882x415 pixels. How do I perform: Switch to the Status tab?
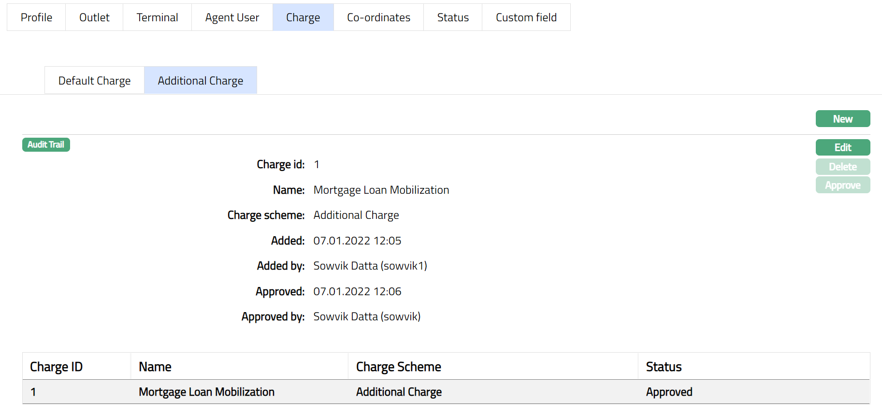[453, 17]
